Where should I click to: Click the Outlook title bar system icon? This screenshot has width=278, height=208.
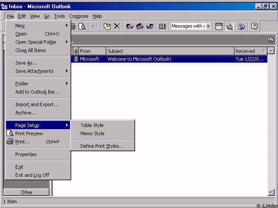[4, 6]
